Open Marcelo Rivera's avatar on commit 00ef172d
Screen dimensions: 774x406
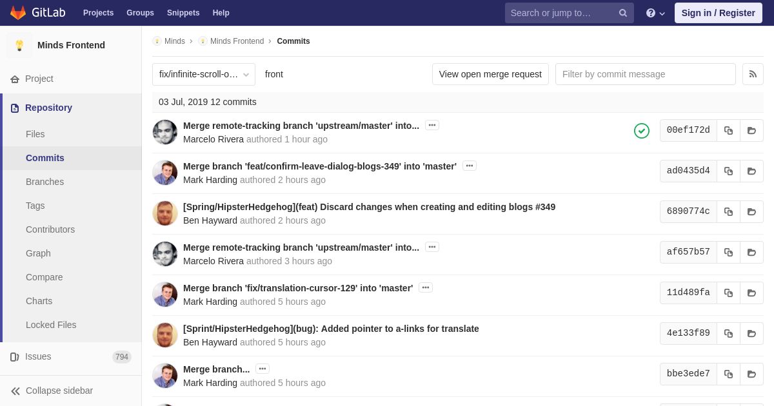pos(165,132)
